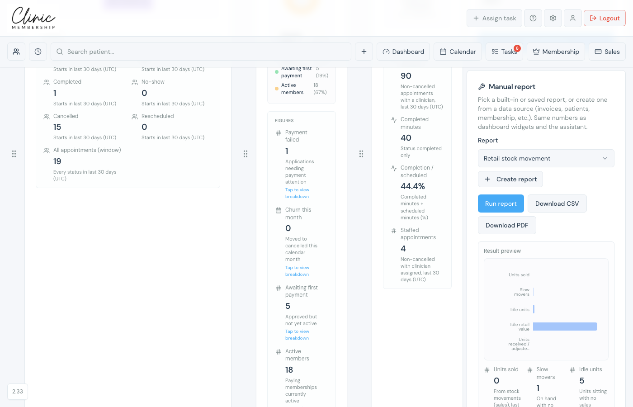
Task: Tap to view Churn this month breakdown
Action: pyautogui.click(x=297, y=271)
